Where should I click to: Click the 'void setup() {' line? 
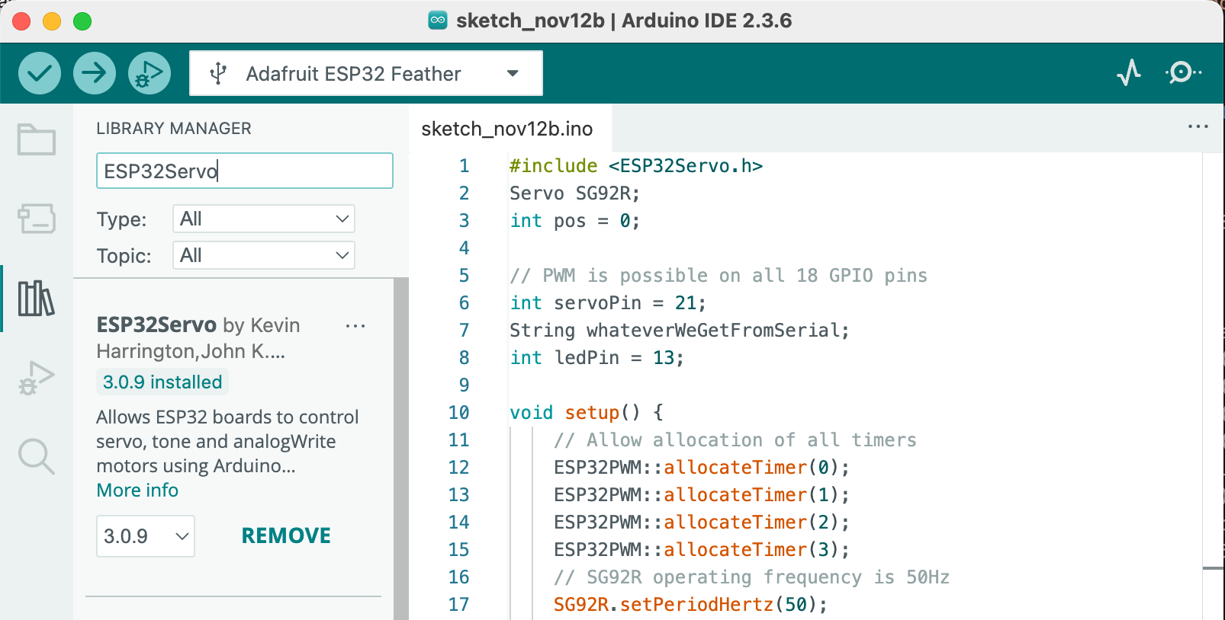[587, 413]
